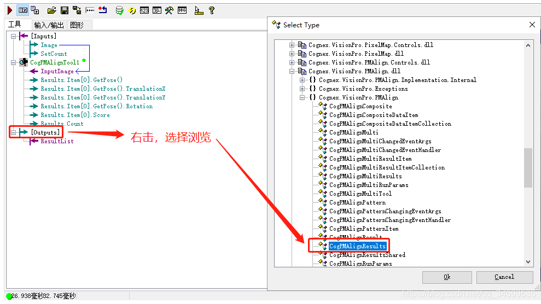Viewport: 541px width, 304px height.
Task: Open the script text window icon
Action: [x=157, y=11]
